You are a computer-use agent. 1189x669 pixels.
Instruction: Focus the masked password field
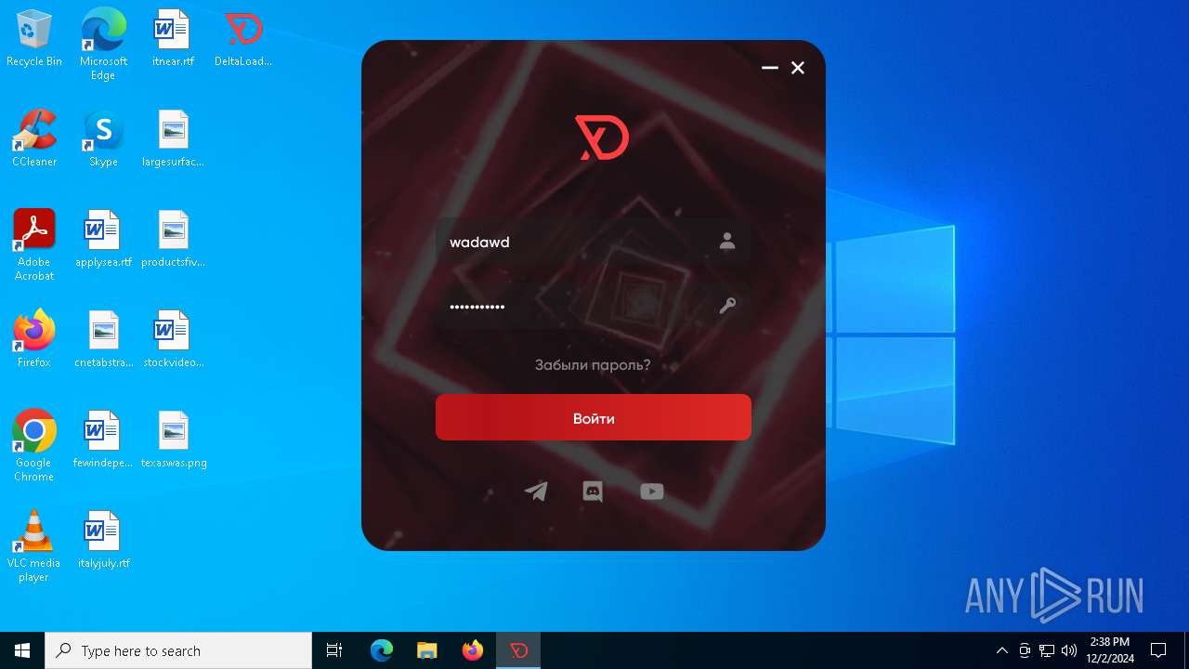point(594,307)
